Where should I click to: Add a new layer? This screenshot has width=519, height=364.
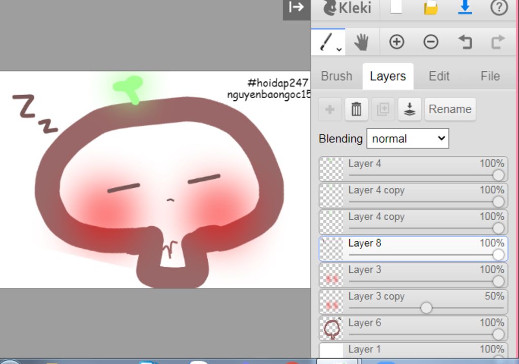pyautogui.click(x=329, y=109)
